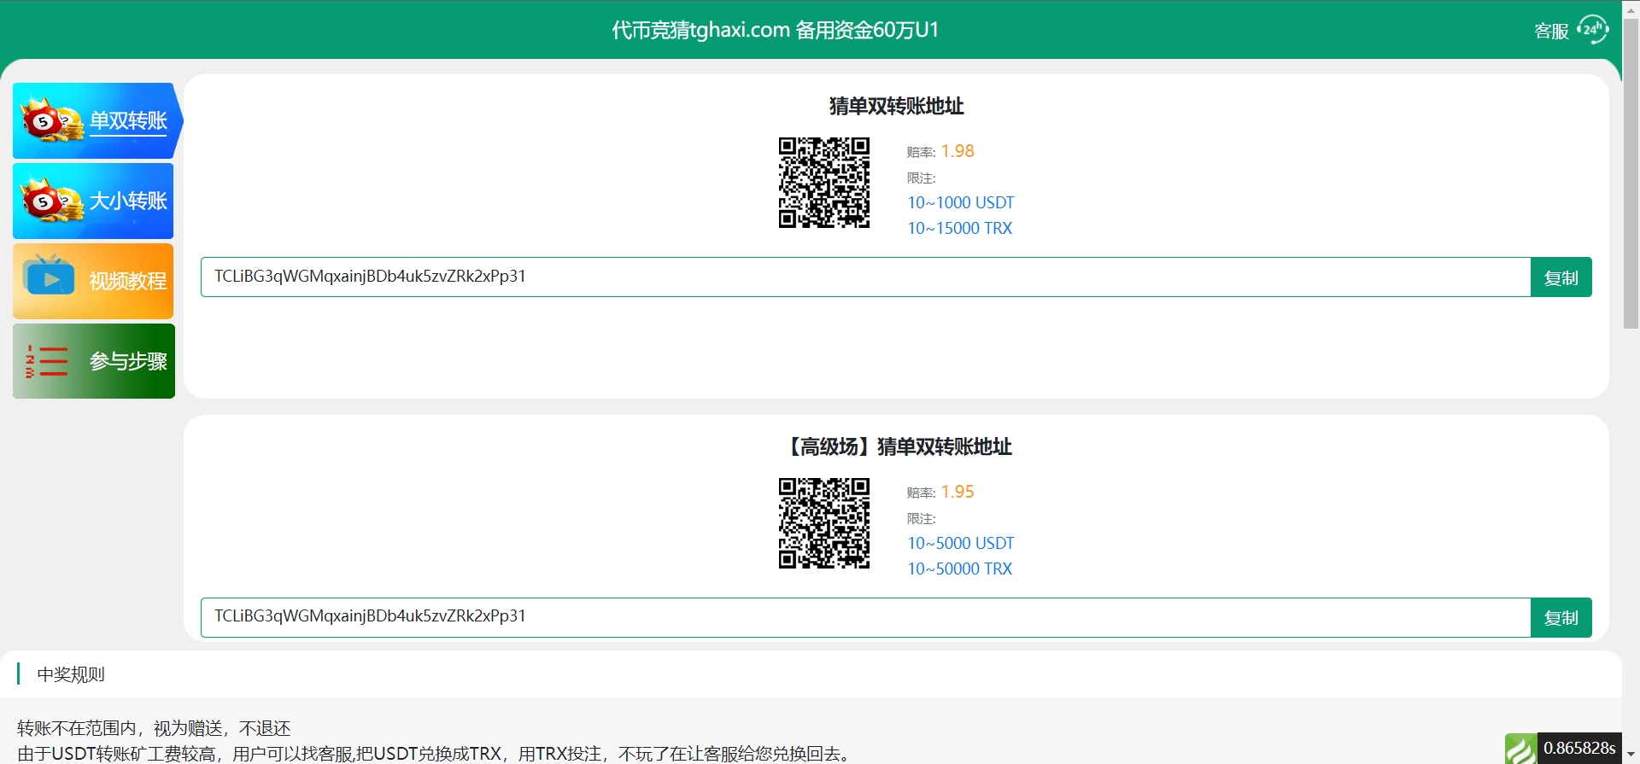Click the 高级场 wallet address field

point(865,617)
